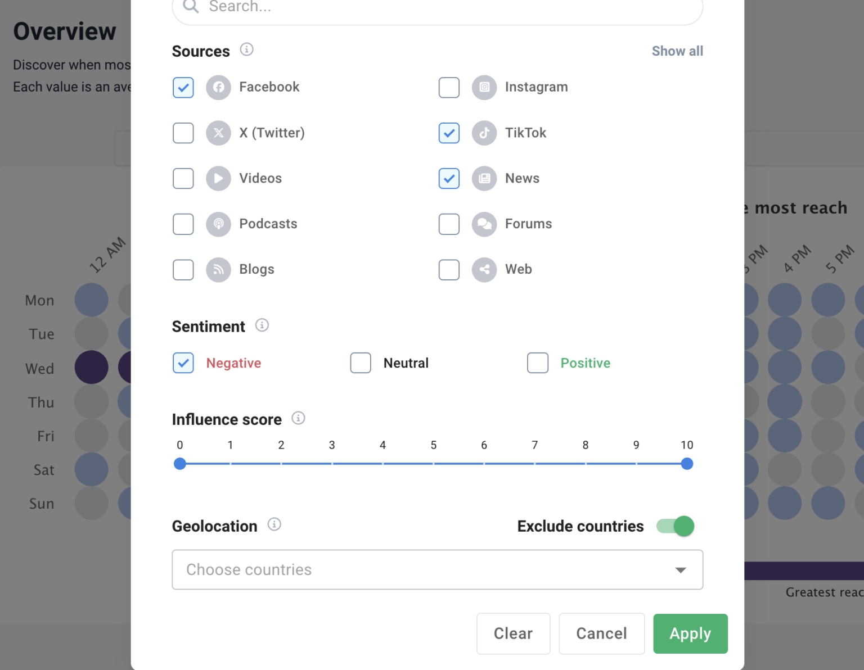Click the TikTok source icon

(x=484, y=133)
